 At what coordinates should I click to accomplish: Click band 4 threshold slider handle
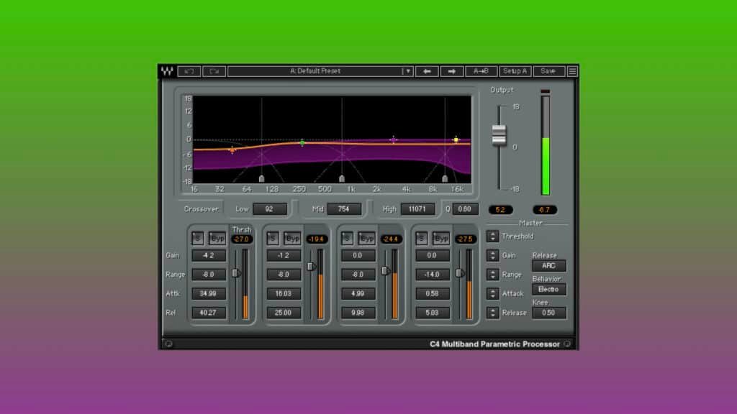(460, 273)
